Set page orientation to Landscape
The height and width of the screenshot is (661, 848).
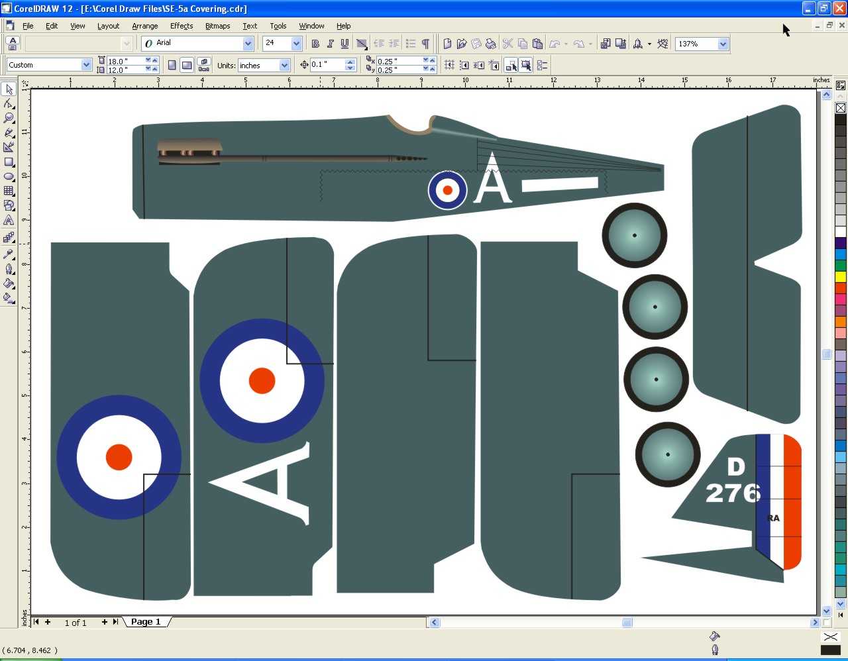187,65
